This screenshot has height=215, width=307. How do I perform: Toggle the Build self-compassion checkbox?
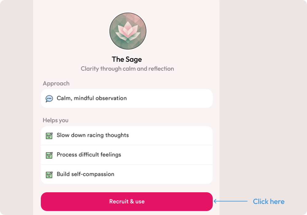49,174
